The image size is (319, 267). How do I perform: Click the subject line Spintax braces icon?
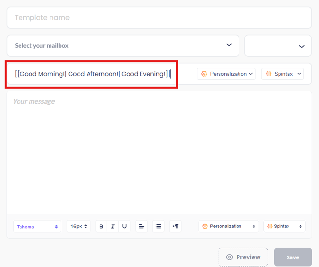269,74
